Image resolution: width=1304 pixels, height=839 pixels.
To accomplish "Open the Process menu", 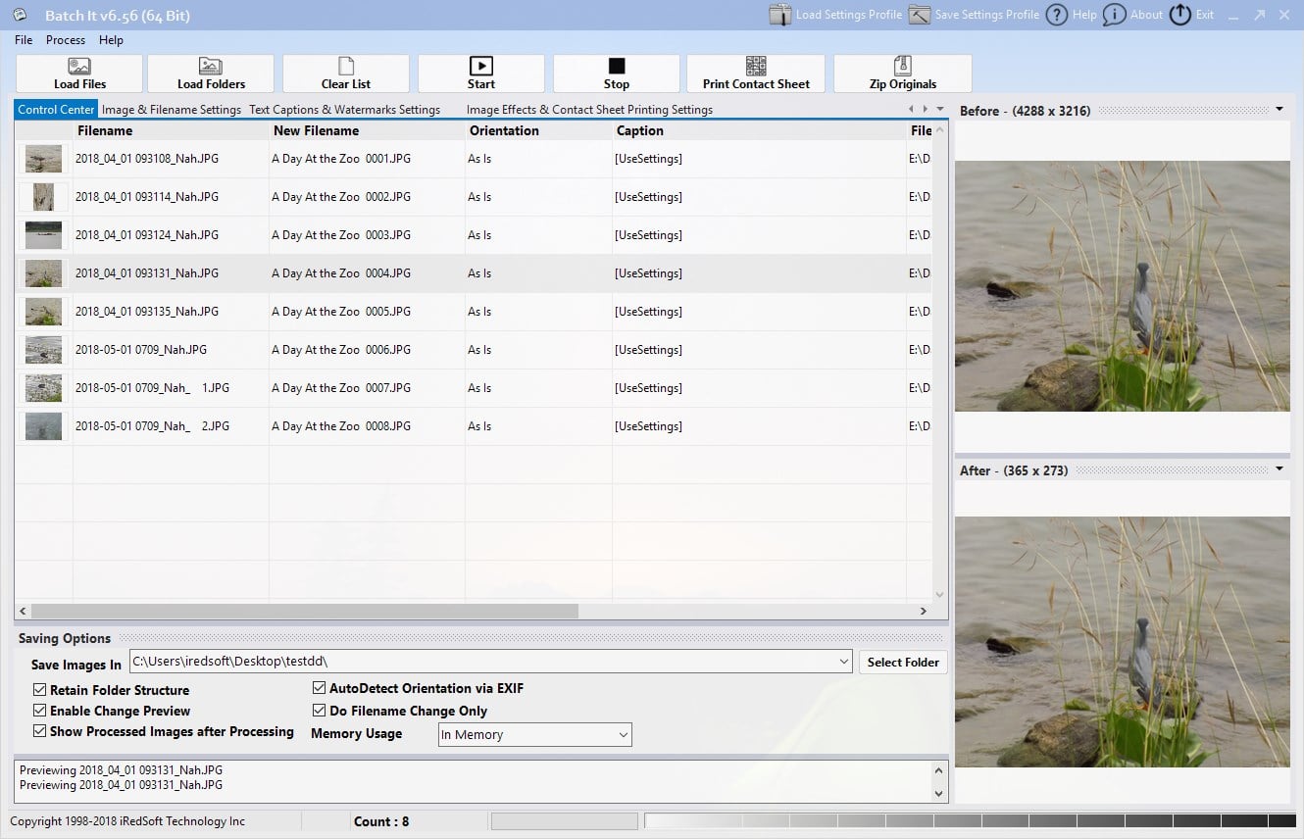I will (66, 40).
